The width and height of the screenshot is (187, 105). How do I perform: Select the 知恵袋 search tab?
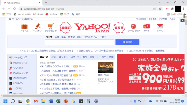[x=71, y=37]
